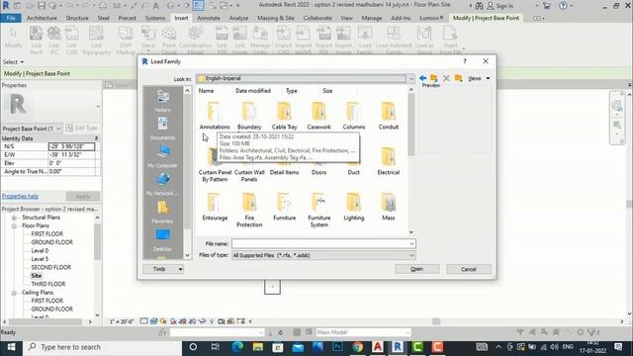Open the Tools dropdown button

point(163,269)
